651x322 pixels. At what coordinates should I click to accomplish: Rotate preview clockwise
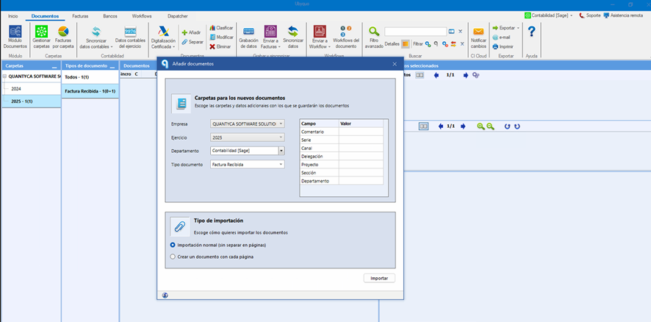517,126
